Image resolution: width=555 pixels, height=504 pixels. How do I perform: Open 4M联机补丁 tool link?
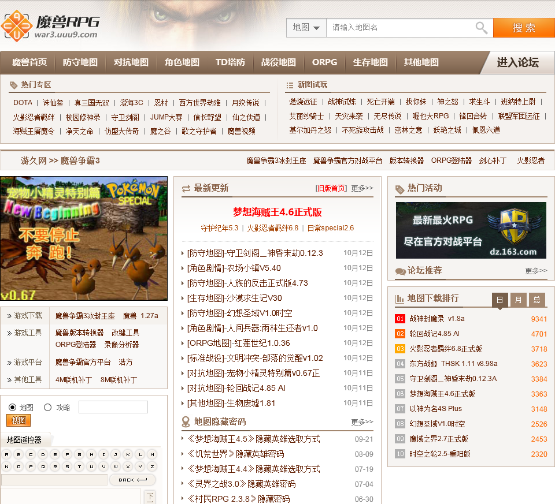coord(73,380)
